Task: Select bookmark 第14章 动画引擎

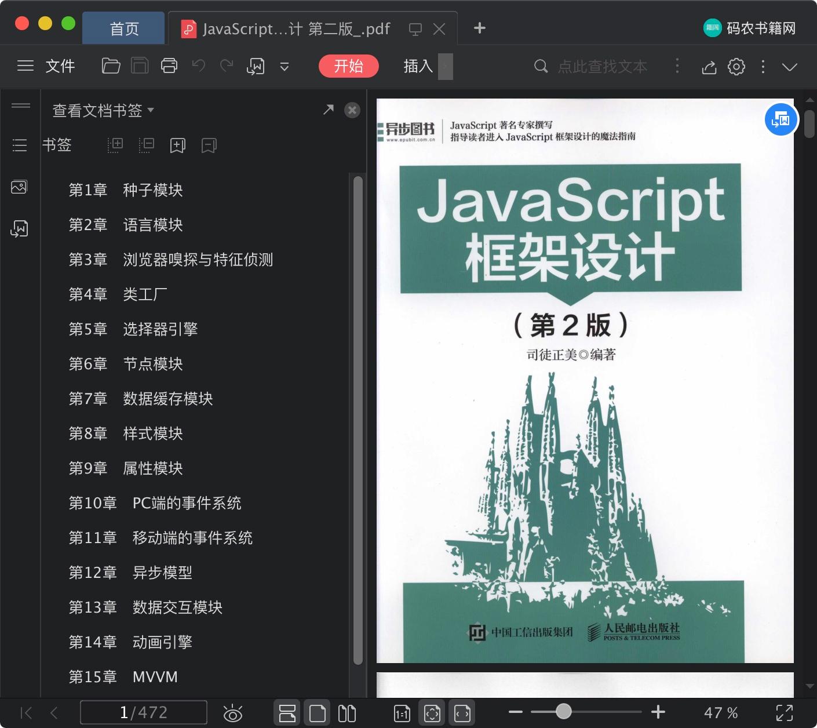Action: coord(130,642)
